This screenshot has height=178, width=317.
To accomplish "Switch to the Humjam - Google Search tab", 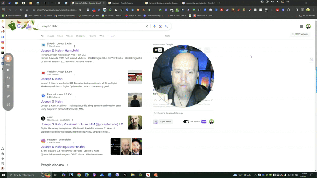I will tap(123, 3).
